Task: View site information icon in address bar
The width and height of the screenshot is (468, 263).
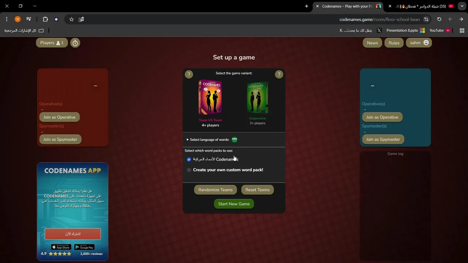Action: 426,19
